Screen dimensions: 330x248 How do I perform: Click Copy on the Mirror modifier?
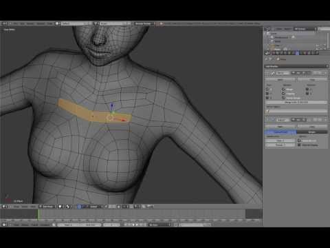click(x=312, y=79)
